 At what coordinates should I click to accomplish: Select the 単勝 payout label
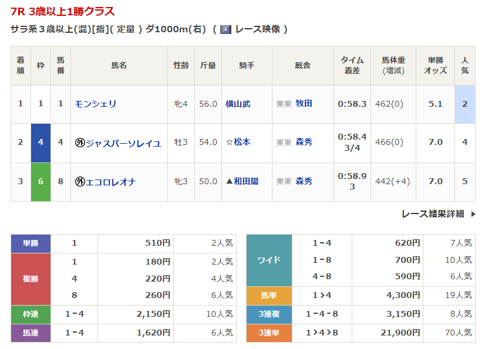(31, 243)
